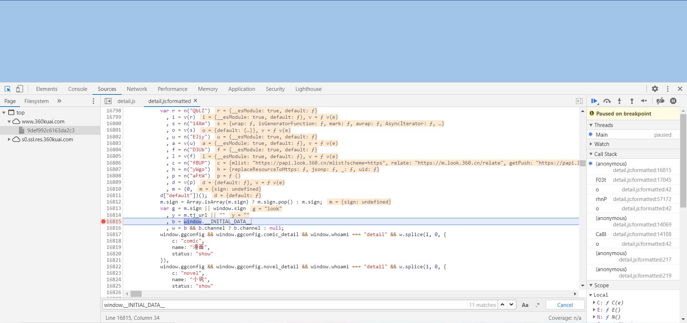687x323 pixels.
Task: Select the Page navigator tab
Action: [10, 101]
